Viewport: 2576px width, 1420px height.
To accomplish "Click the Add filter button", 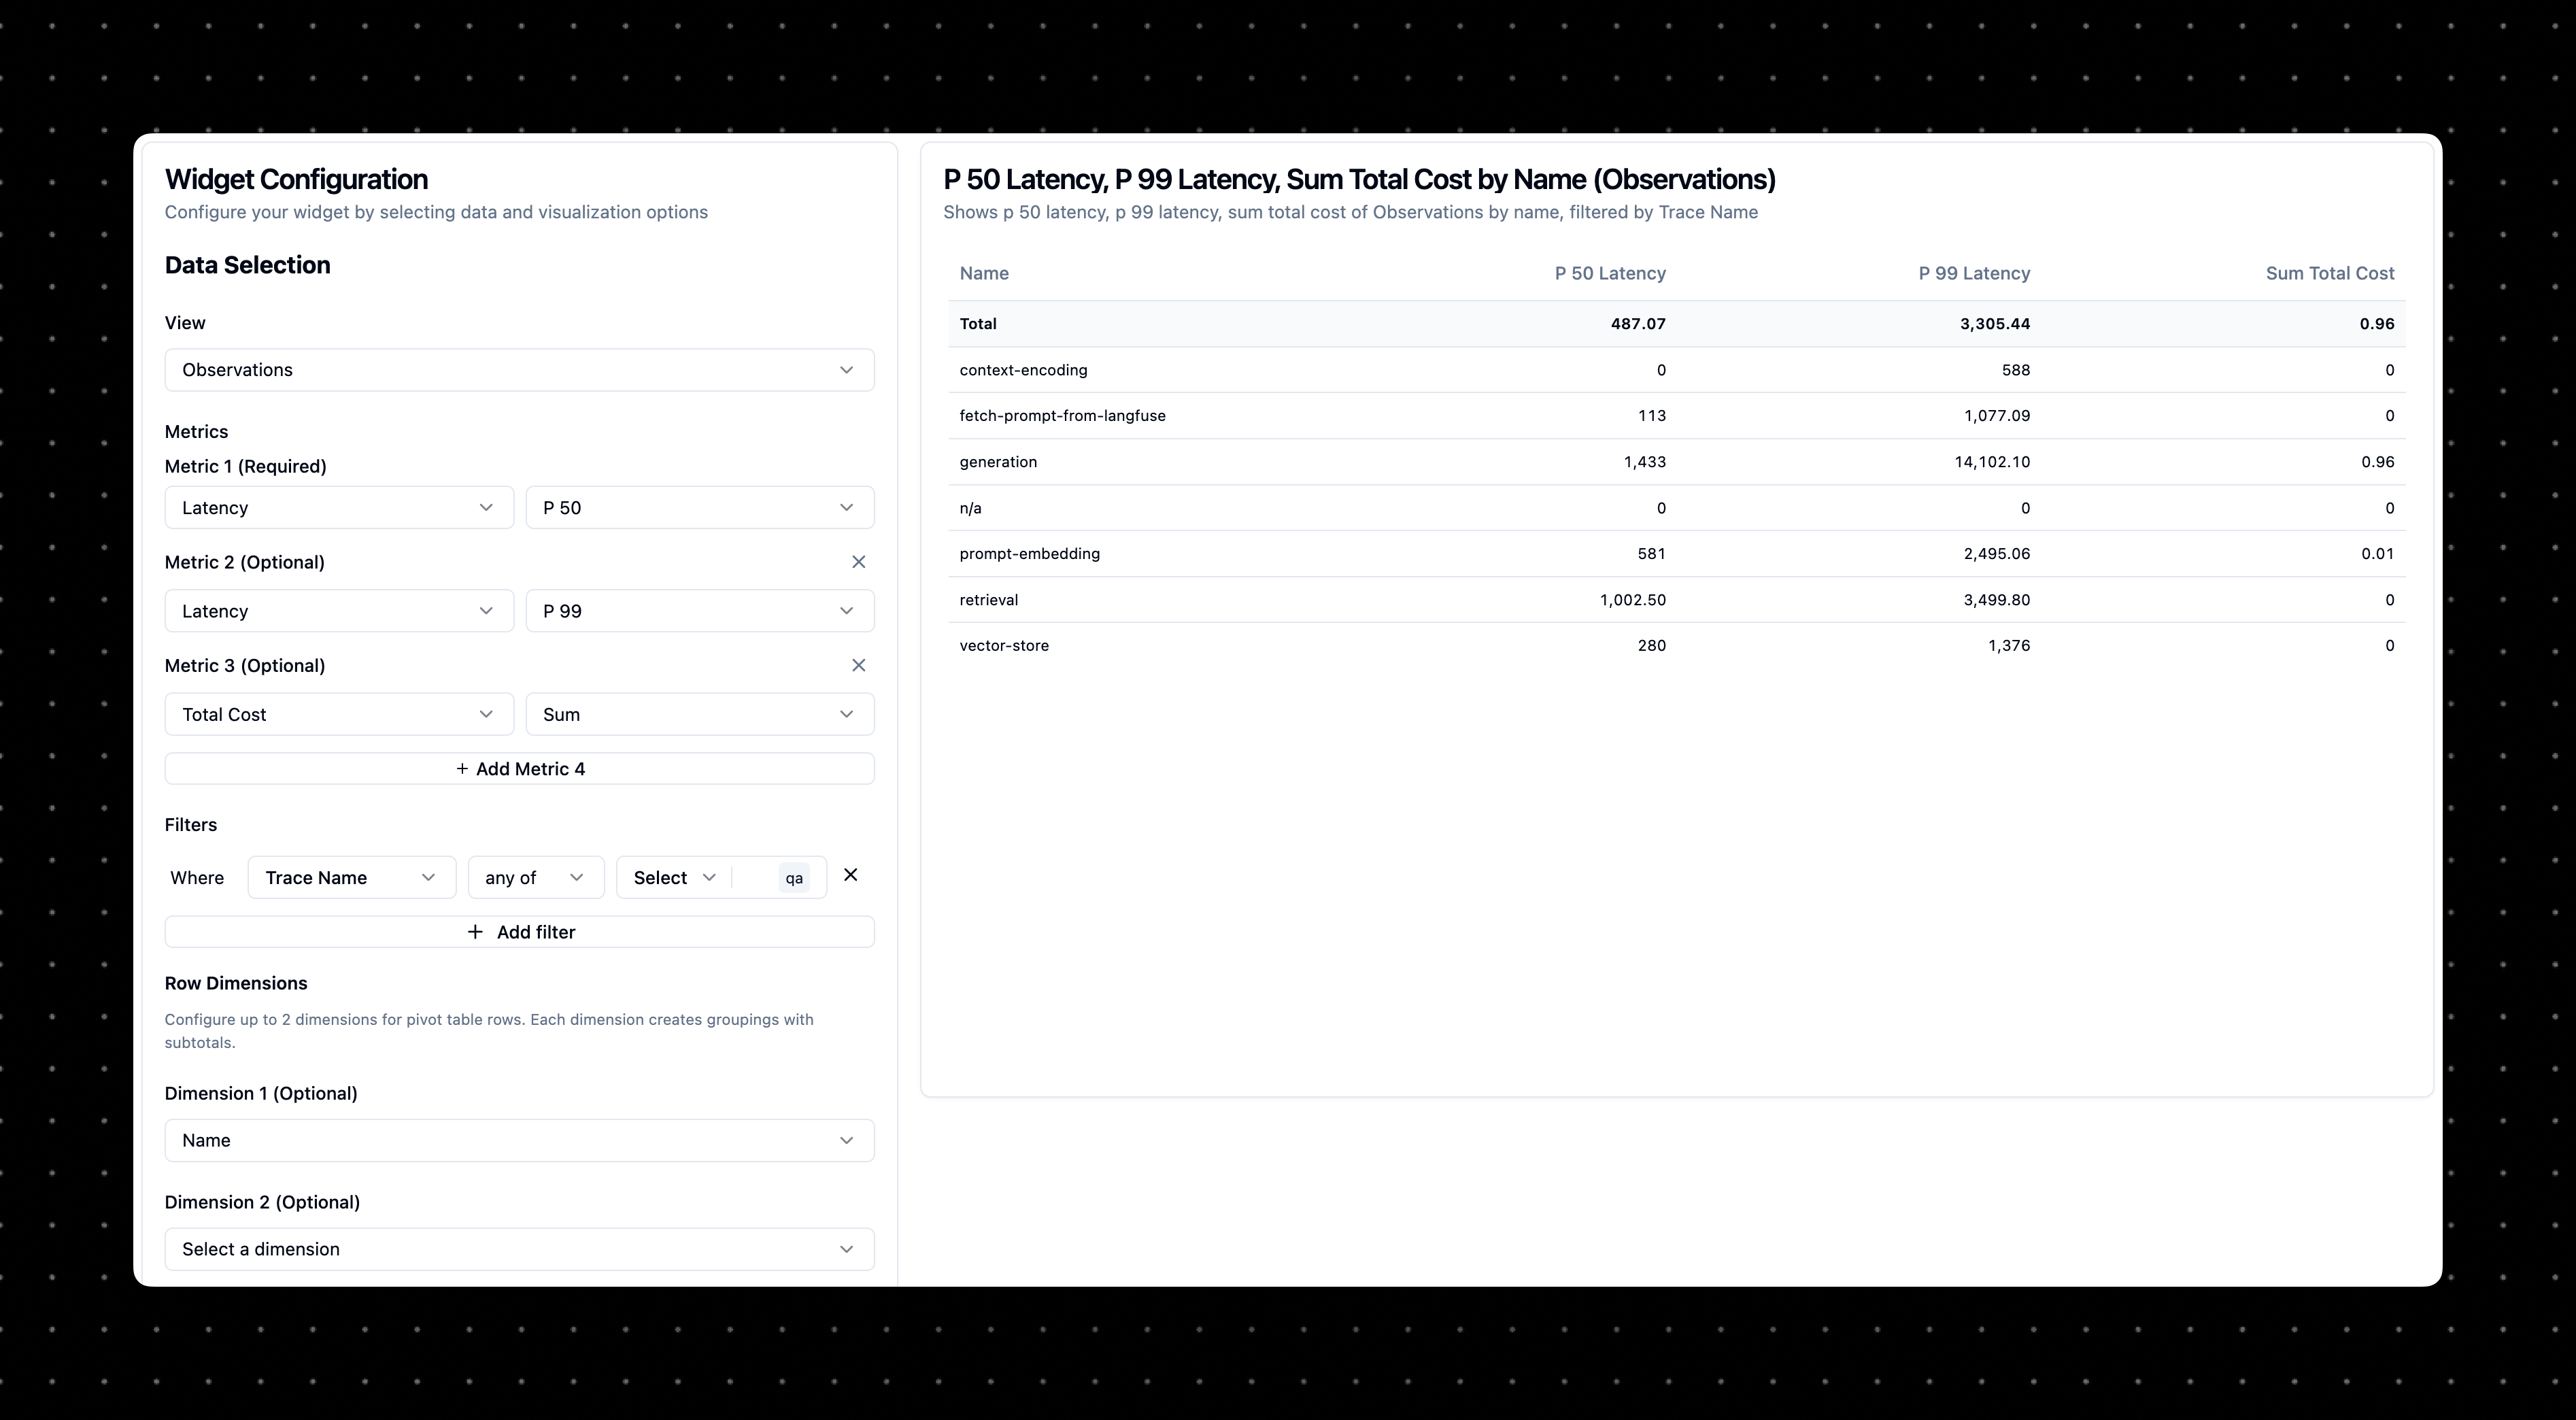I will (519, 931).
